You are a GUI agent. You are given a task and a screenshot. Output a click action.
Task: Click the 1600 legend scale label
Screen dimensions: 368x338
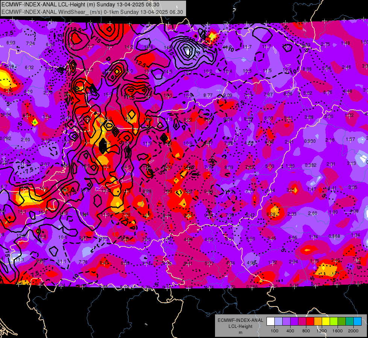(338, 331)
